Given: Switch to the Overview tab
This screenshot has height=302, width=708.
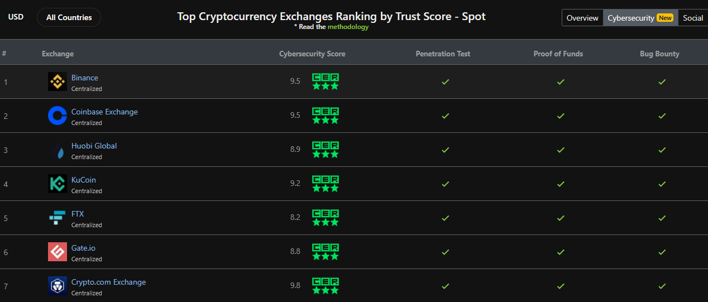Looking at the screenshot, I should tap(582, 18).
